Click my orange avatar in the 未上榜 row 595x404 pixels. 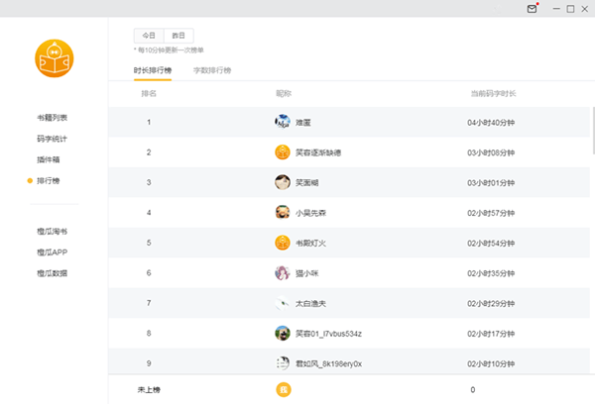point(283,390)
